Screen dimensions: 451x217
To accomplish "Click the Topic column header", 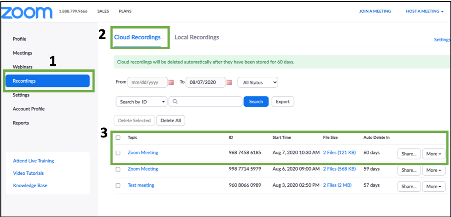I will pos(133,137).
